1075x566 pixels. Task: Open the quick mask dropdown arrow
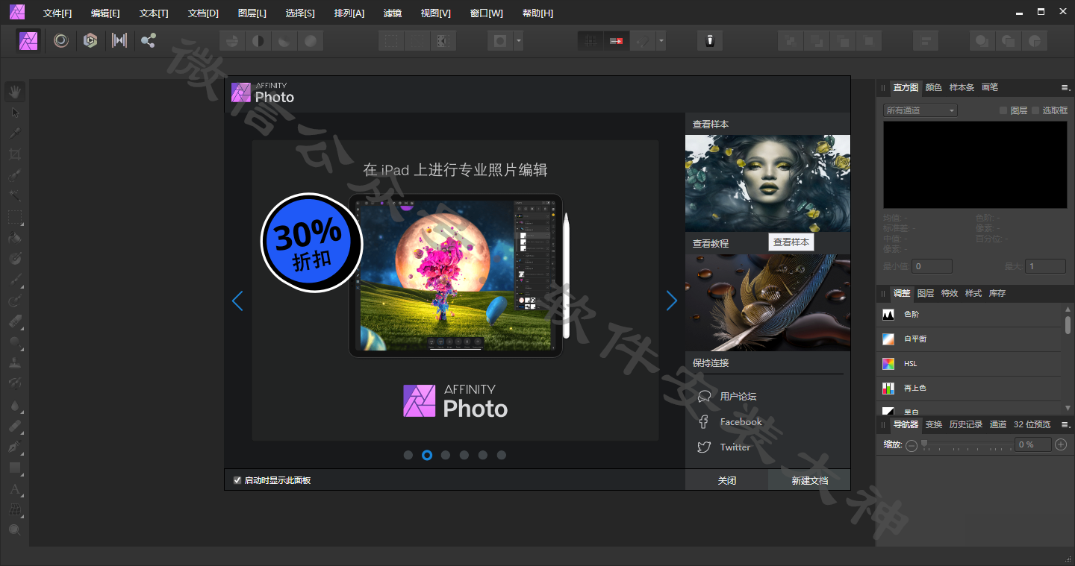coord(519,41)
